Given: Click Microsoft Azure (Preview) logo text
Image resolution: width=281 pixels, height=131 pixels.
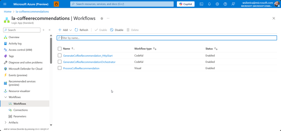Looking at the screenshot, I should pyautogui.click(x=31, y=4).
